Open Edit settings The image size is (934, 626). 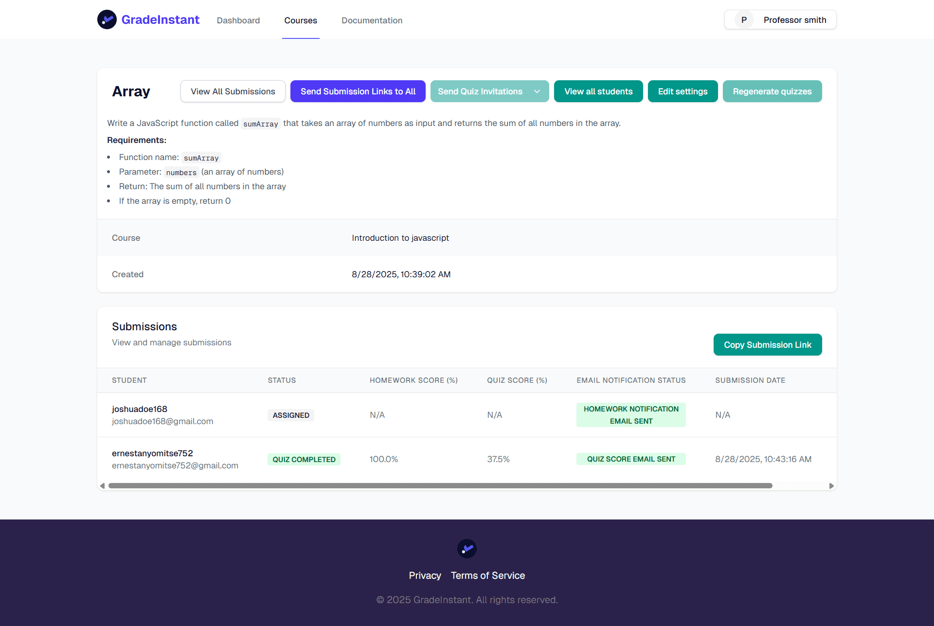(683, 91)
